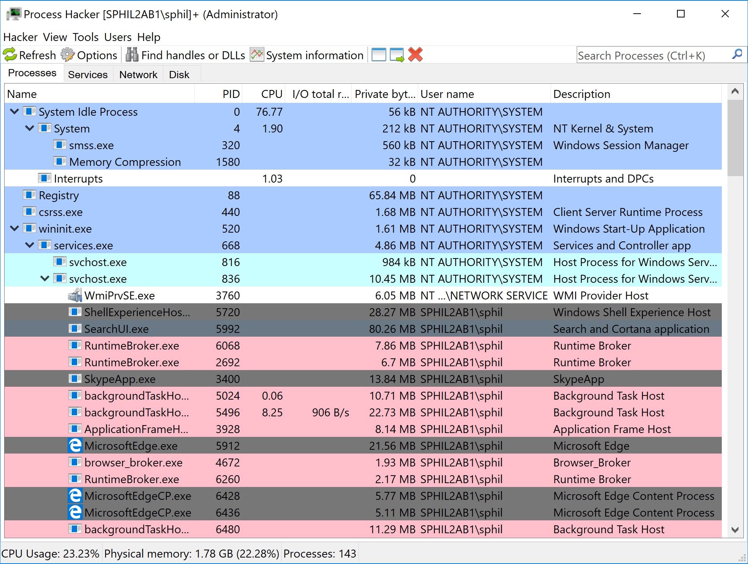Click the red X terminate icon
This screenshot has width=748, height=564.
pos(415,55)
